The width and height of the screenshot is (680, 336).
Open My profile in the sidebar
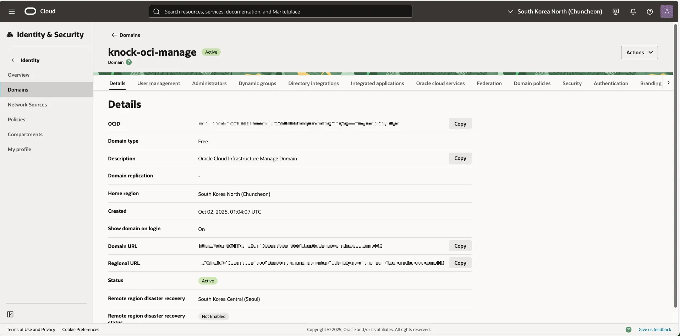click(x=46, y=149)
